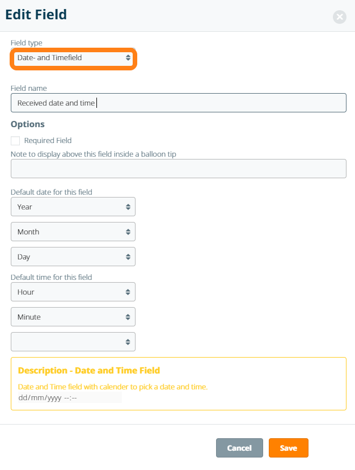Click the Year selector arrow icon
This screenshot has height=470, width=355.
[128, 207]
